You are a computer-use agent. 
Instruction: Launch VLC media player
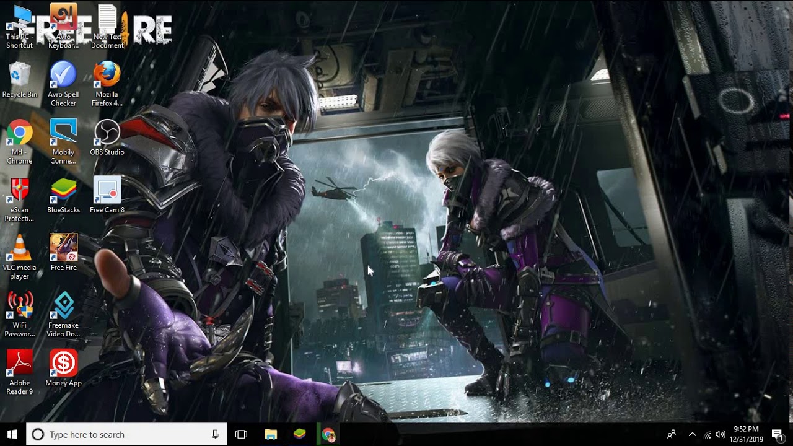click(x=20, y=257)
